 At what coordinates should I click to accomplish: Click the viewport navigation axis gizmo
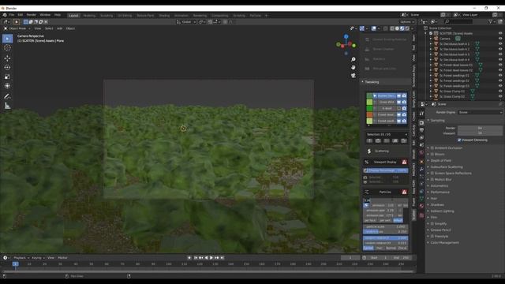click(x=346, y=44)
